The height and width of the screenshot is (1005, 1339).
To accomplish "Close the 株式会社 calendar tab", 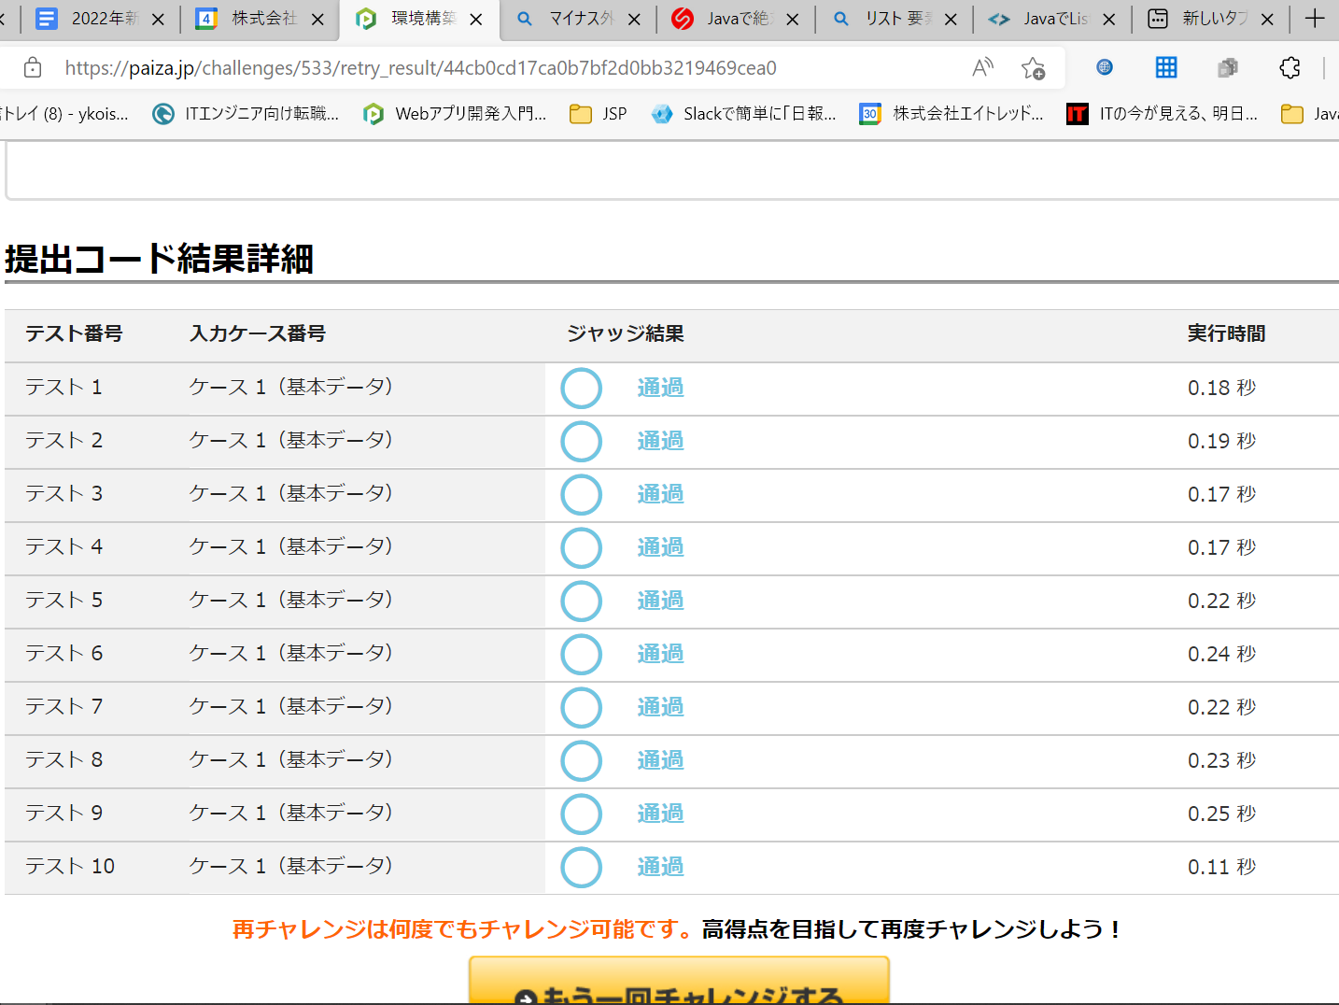I will click(x=317, y=19).
